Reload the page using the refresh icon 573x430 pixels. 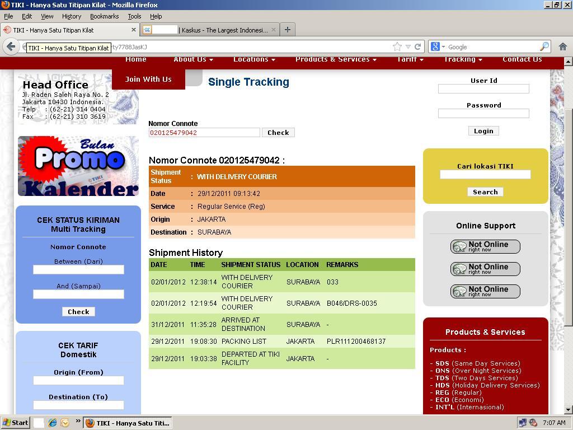point(417,46)
